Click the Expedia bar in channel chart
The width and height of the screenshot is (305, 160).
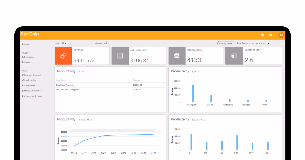tap(211, 99)
